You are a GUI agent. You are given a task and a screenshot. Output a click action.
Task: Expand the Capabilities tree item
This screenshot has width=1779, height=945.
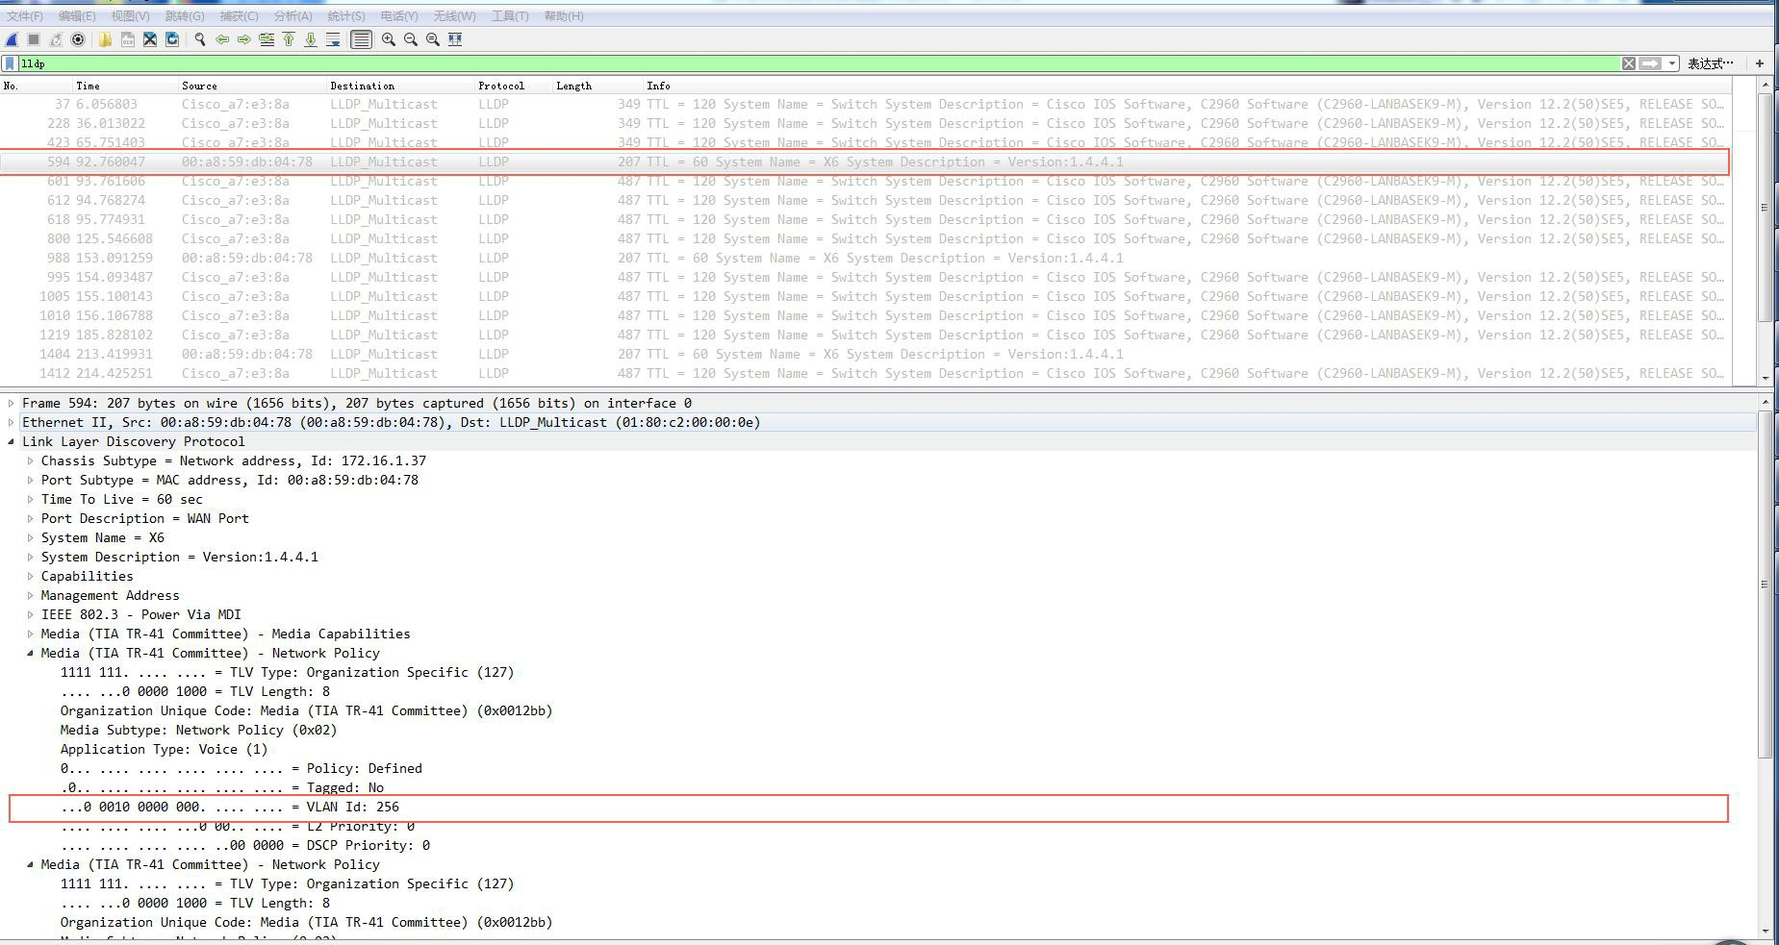[30, 576]
